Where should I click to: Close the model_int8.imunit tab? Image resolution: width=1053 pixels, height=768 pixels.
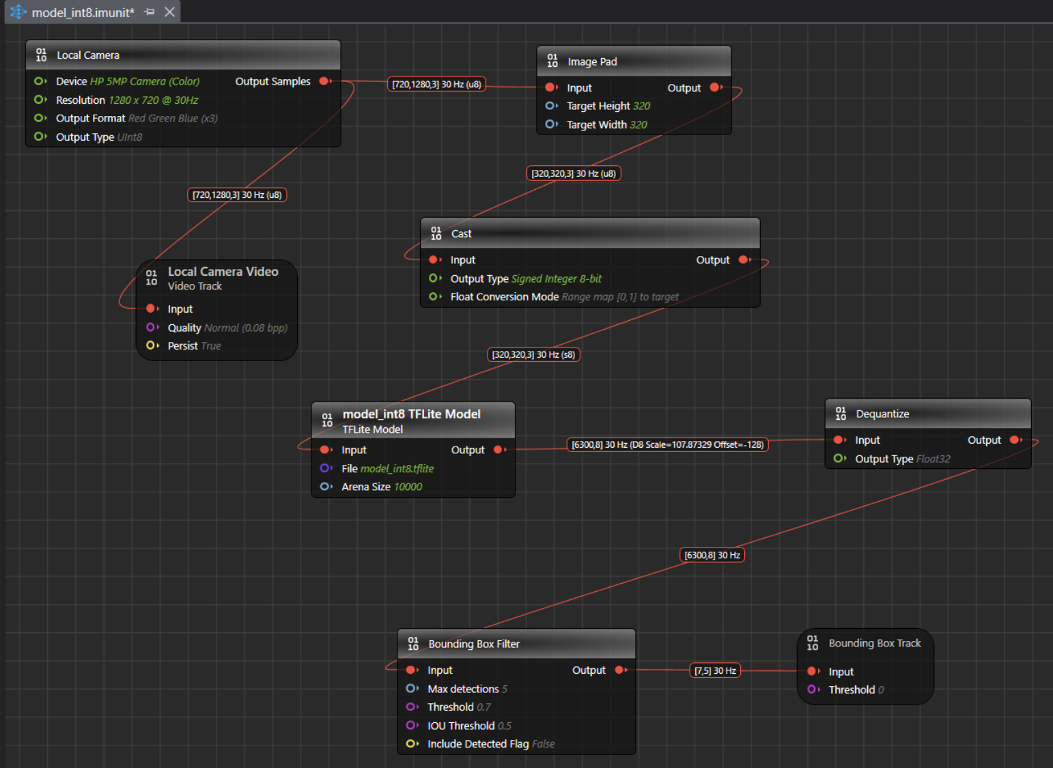[170, 12]
